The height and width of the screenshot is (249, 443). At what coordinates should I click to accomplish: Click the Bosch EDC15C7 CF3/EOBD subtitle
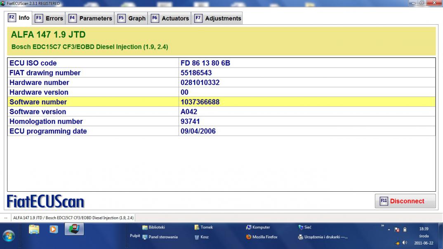(90, 47)
